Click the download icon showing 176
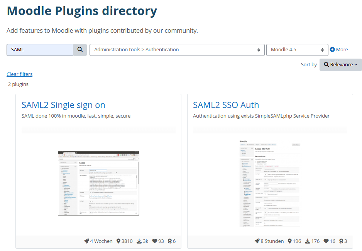This screenshot has width=362, height=251. tap(308, 241)
